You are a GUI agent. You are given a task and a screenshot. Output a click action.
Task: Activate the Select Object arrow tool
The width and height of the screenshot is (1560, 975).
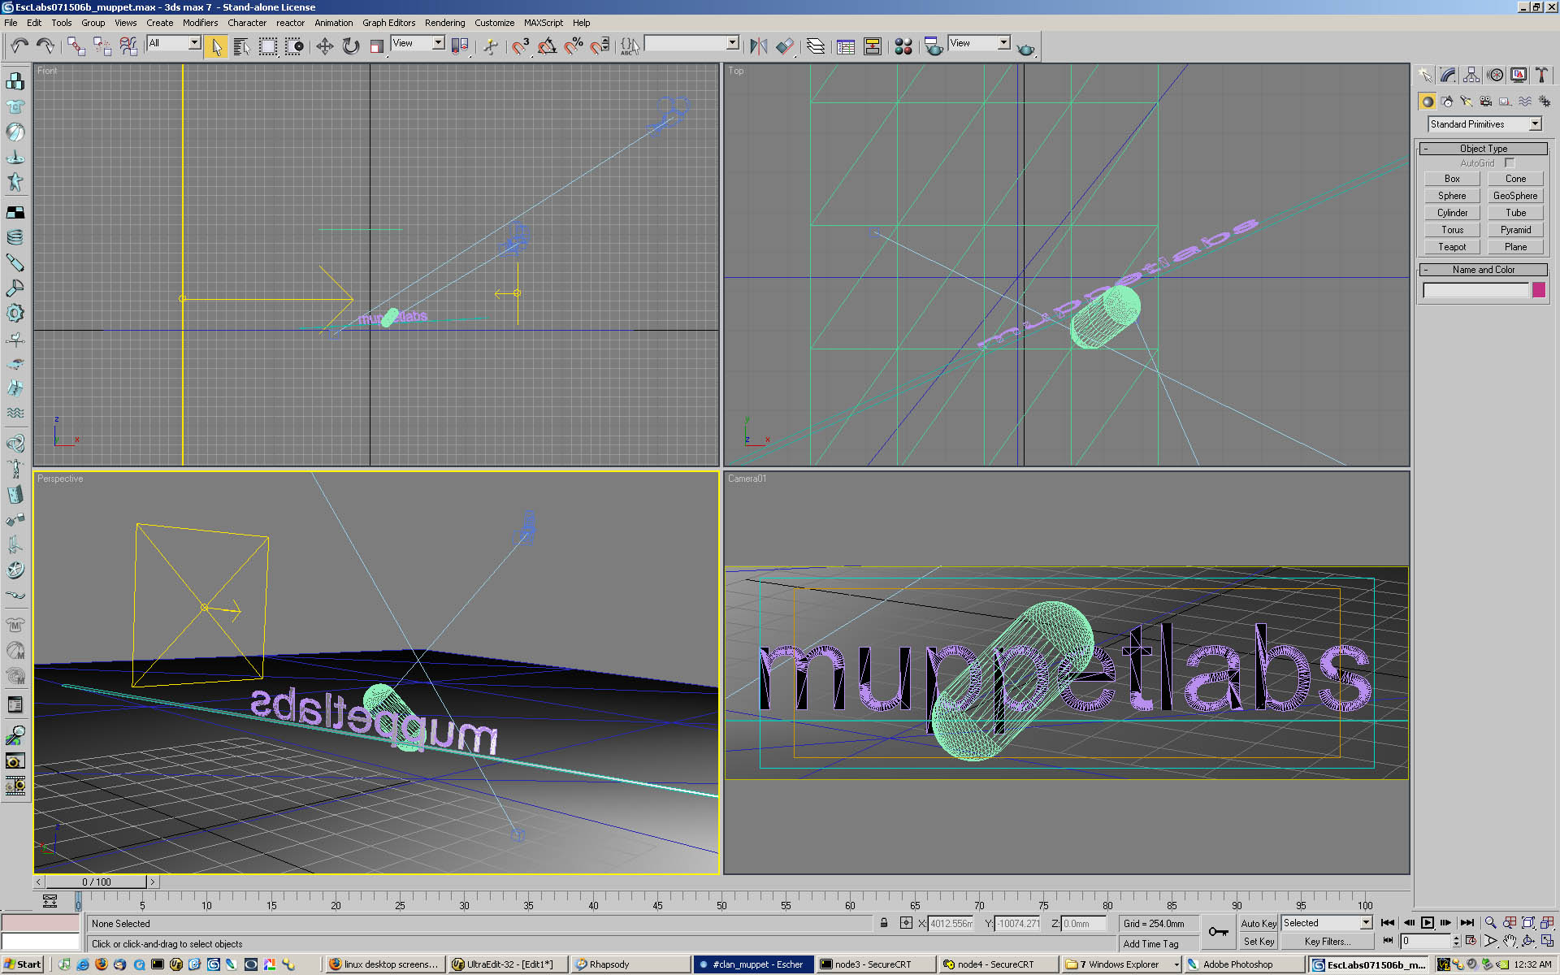point(216,46)
